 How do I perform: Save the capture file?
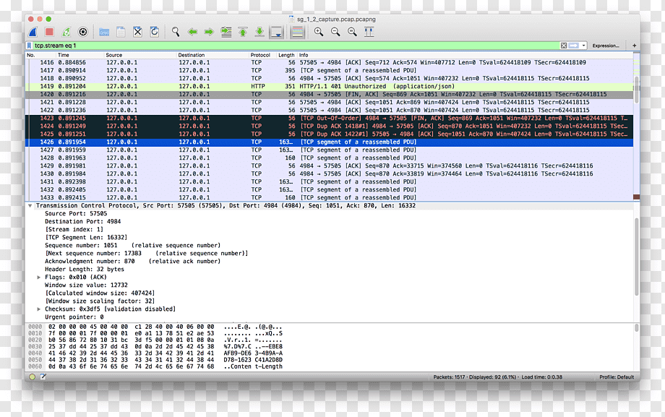click(x=121, y=32)
